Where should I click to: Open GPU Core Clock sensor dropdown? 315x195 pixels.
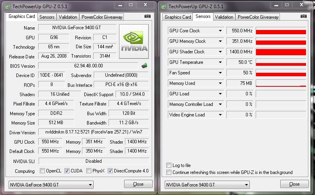pos(220,31)
